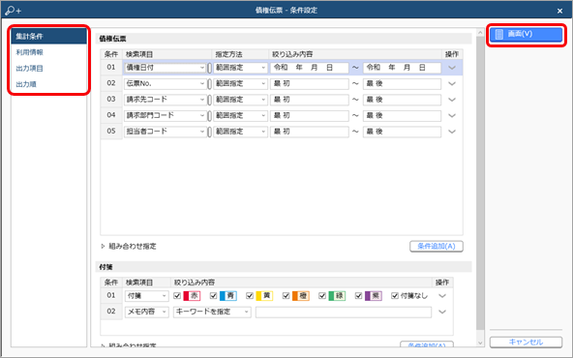Viewport: 573px width, 358px height.
Task: Open the メモ内容 search item dropdown
Action: click(x=146, y=312)
